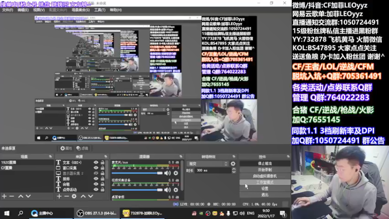Screen dimensions: 389x219
Task: Switch to the 732878-加菲LEOy taskbar window
Action: (142, 213)
